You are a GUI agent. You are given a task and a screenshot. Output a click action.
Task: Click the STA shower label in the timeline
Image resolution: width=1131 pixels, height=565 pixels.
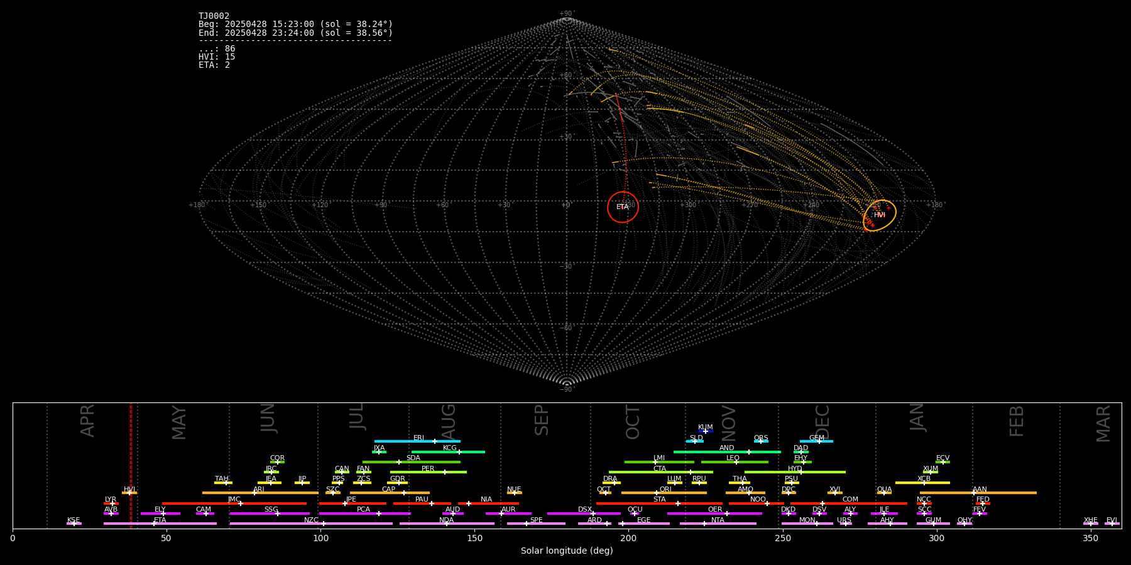pos(659,499)
